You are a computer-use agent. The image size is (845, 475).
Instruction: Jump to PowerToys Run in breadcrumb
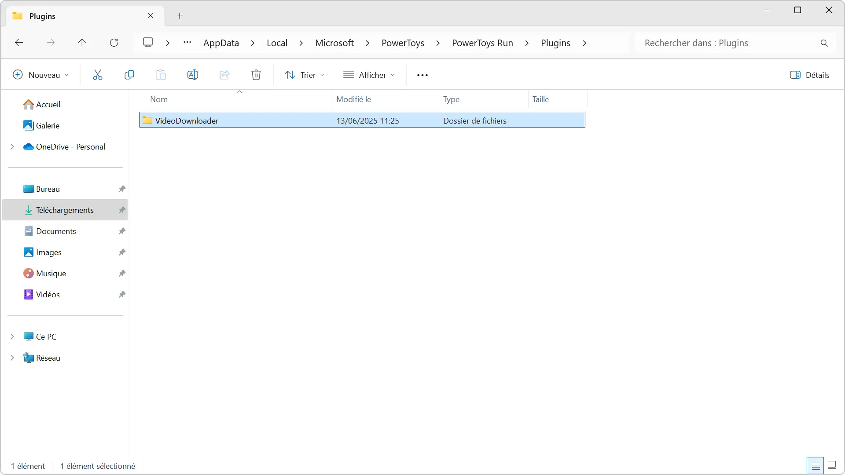[x=482, y=43]
